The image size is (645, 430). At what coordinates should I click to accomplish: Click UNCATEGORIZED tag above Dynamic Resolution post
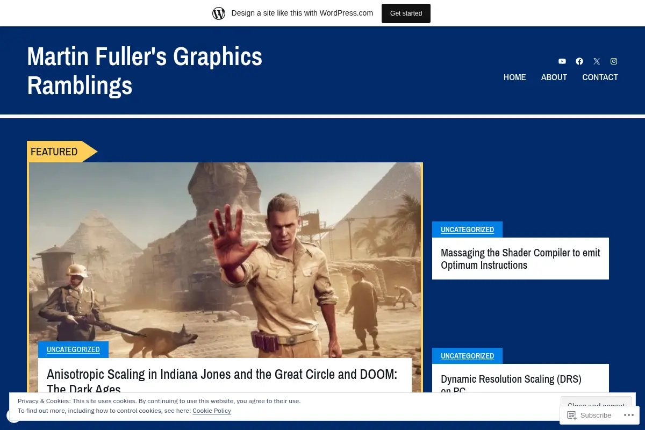(x=467, y=356)
